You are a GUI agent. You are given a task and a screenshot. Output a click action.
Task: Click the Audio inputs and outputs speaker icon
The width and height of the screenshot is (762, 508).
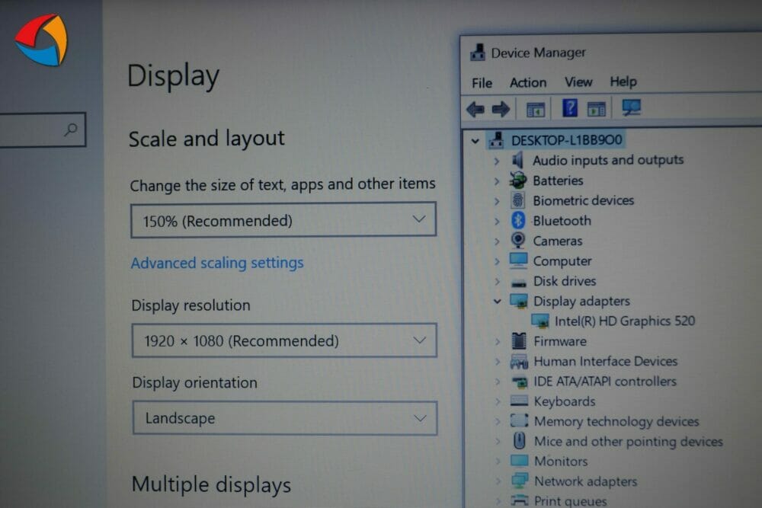click(518, 160)
